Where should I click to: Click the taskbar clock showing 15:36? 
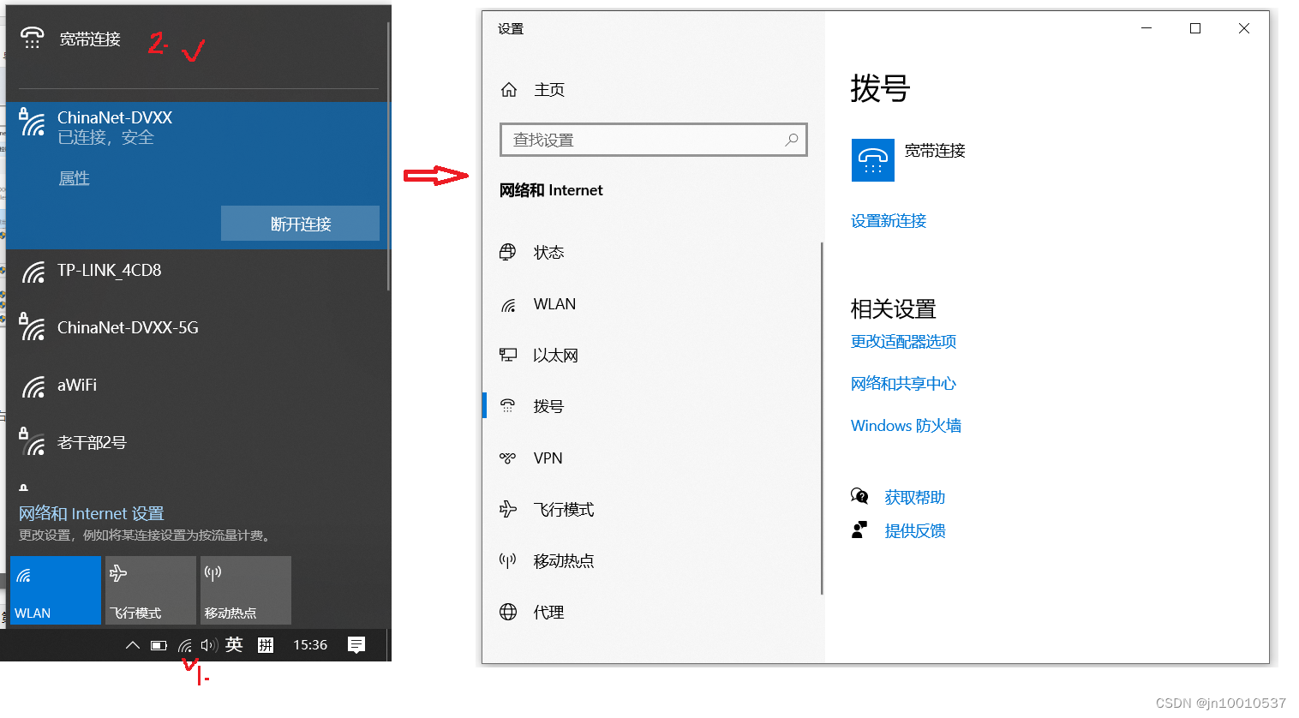coord(310,644)
